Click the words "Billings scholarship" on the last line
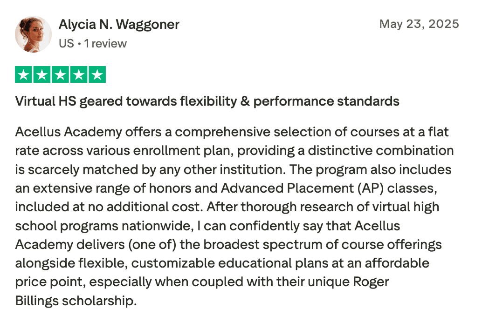The width and height of the screenshot is (482, 322). (x=76, y=301)
